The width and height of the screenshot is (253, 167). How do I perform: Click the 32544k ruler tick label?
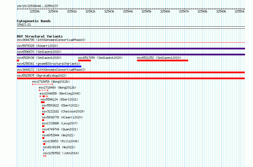coord(128,11)
